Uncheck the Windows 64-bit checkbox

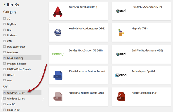pos(4,93)
